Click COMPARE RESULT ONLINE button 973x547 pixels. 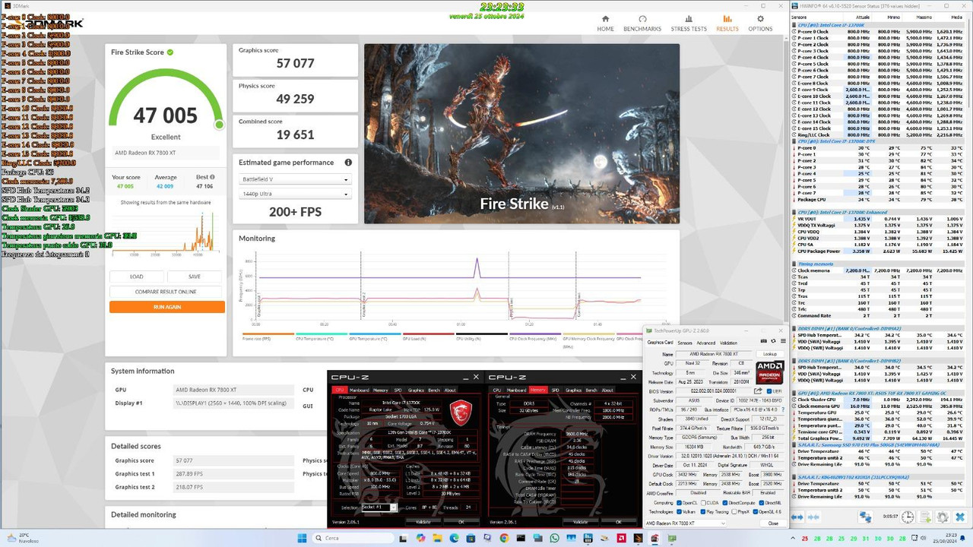(x=166, y=292)
